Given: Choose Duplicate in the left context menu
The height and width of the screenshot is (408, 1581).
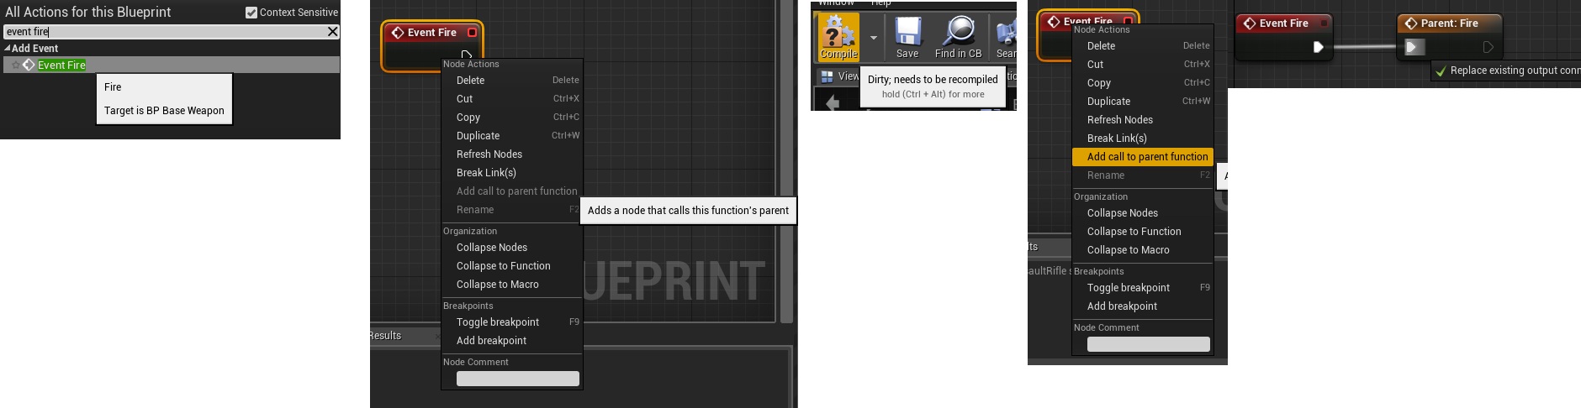Looking at the screenshot, I should [512, 136].
